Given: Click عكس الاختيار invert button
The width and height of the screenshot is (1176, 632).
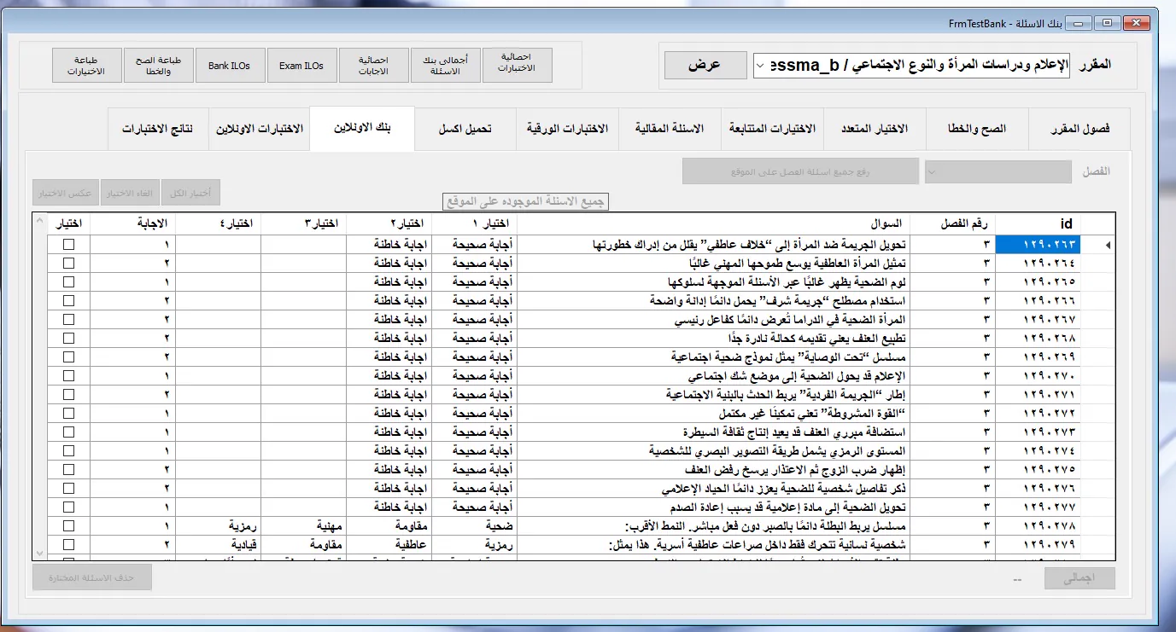Looking at the screenshot, I should pos(66,193).
